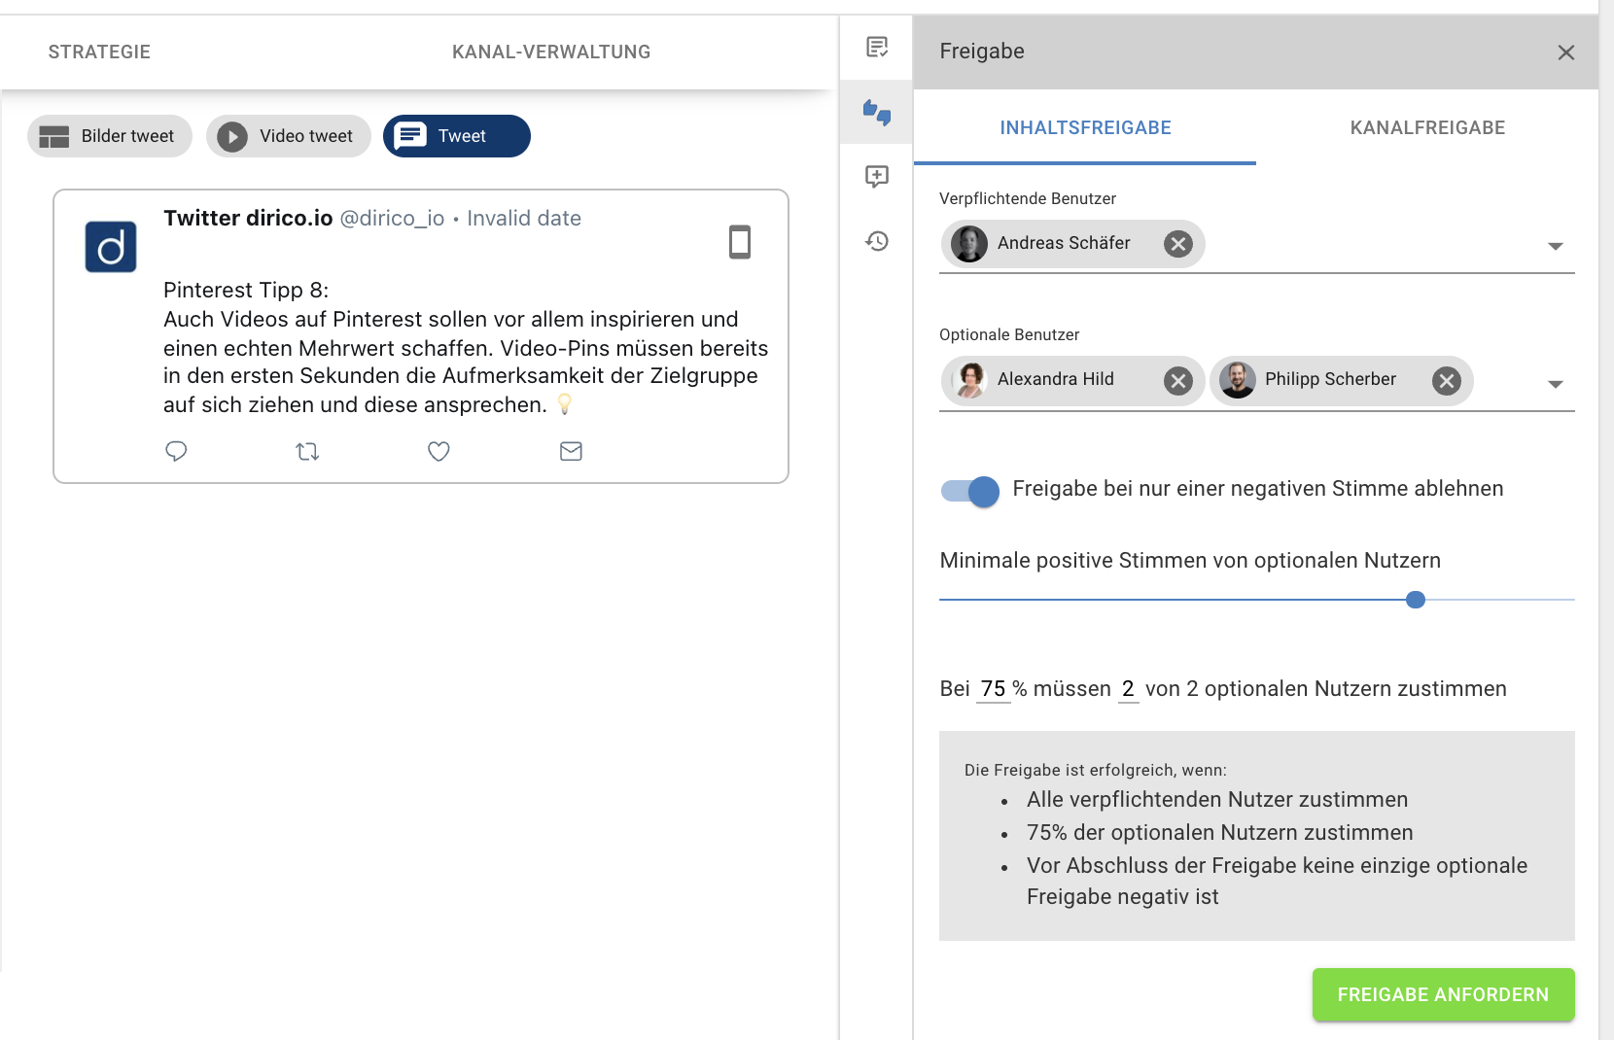Remove Andreas Schäfer chip
This screenshot has height=1040, width=1614.
1178,244
